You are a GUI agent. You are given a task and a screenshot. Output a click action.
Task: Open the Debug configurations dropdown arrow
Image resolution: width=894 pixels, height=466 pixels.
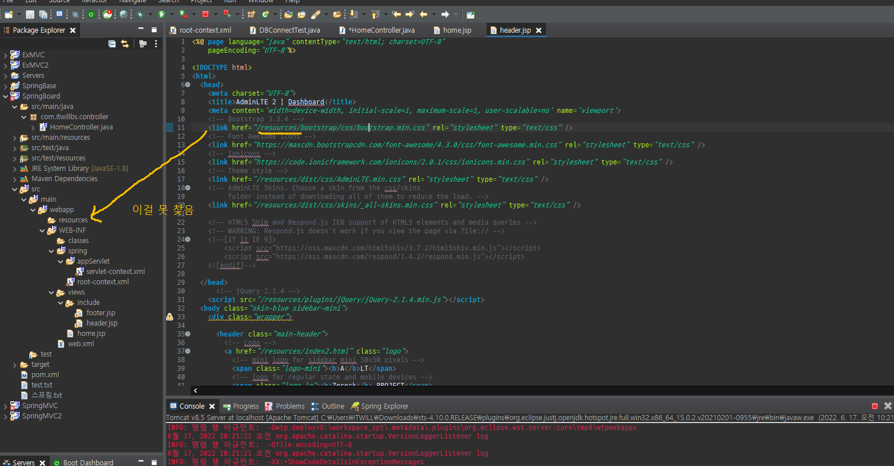(150, 14)
